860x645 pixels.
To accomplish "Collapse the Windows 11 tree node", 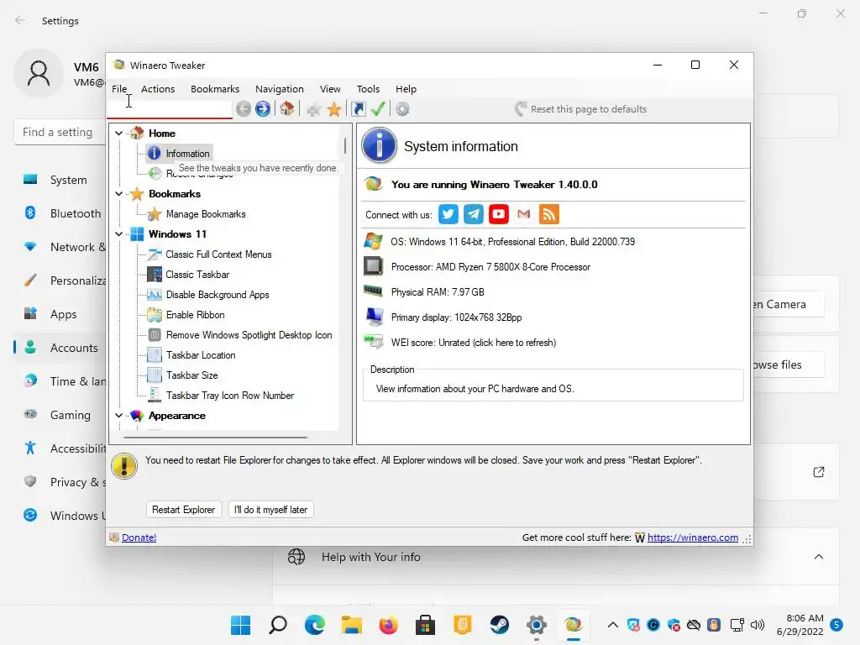I will [x=118, y=234].
